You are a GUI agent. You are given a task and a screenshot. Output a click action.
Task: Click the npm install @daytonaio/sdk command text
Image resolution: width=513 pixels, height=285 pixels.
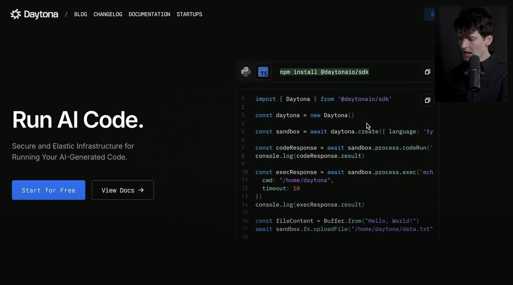pos(324,72)
